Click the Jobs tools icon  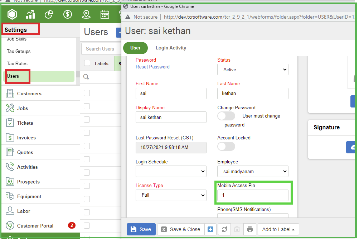coord(10,108)
